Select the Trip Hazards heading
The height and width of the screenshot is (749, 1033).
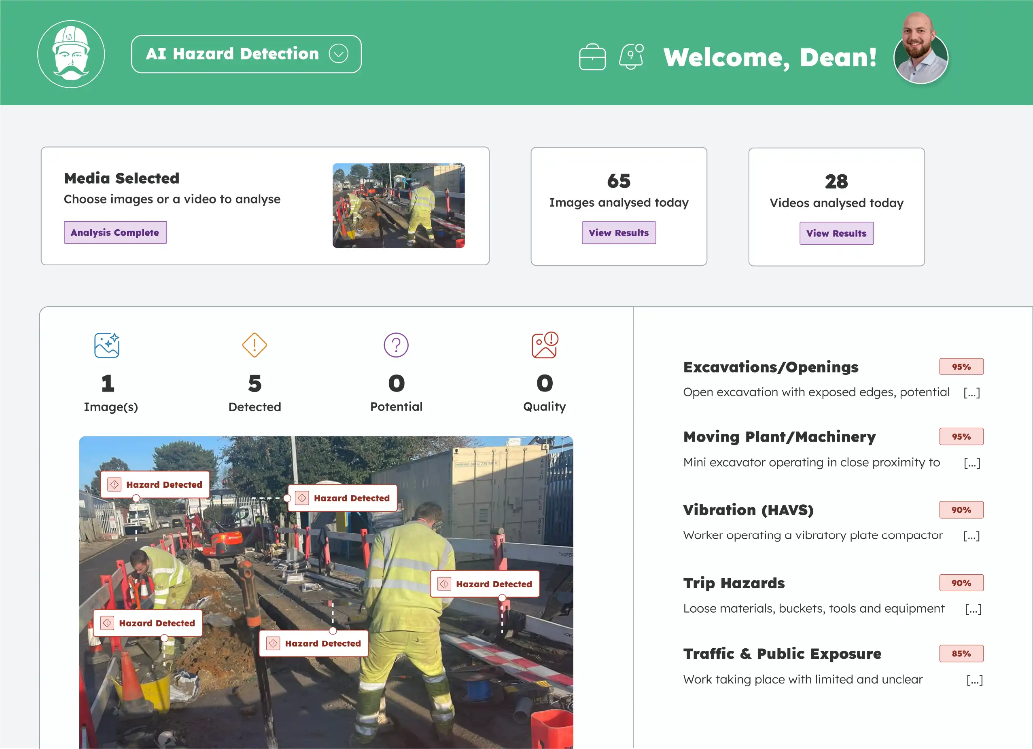pos(734,583)
